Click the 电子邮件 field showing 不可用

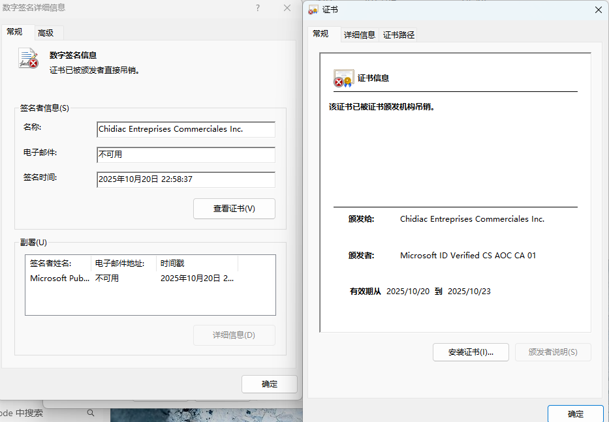186,155
